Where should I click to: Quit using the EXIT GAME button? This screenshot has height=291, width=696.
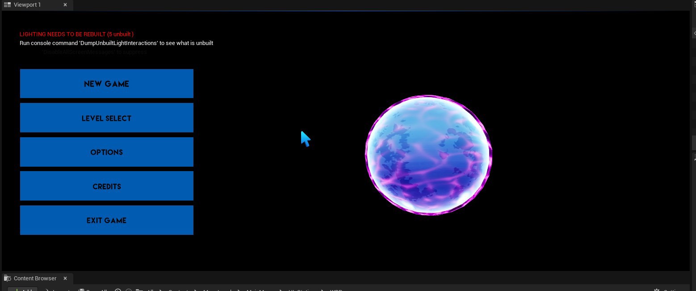106,220
